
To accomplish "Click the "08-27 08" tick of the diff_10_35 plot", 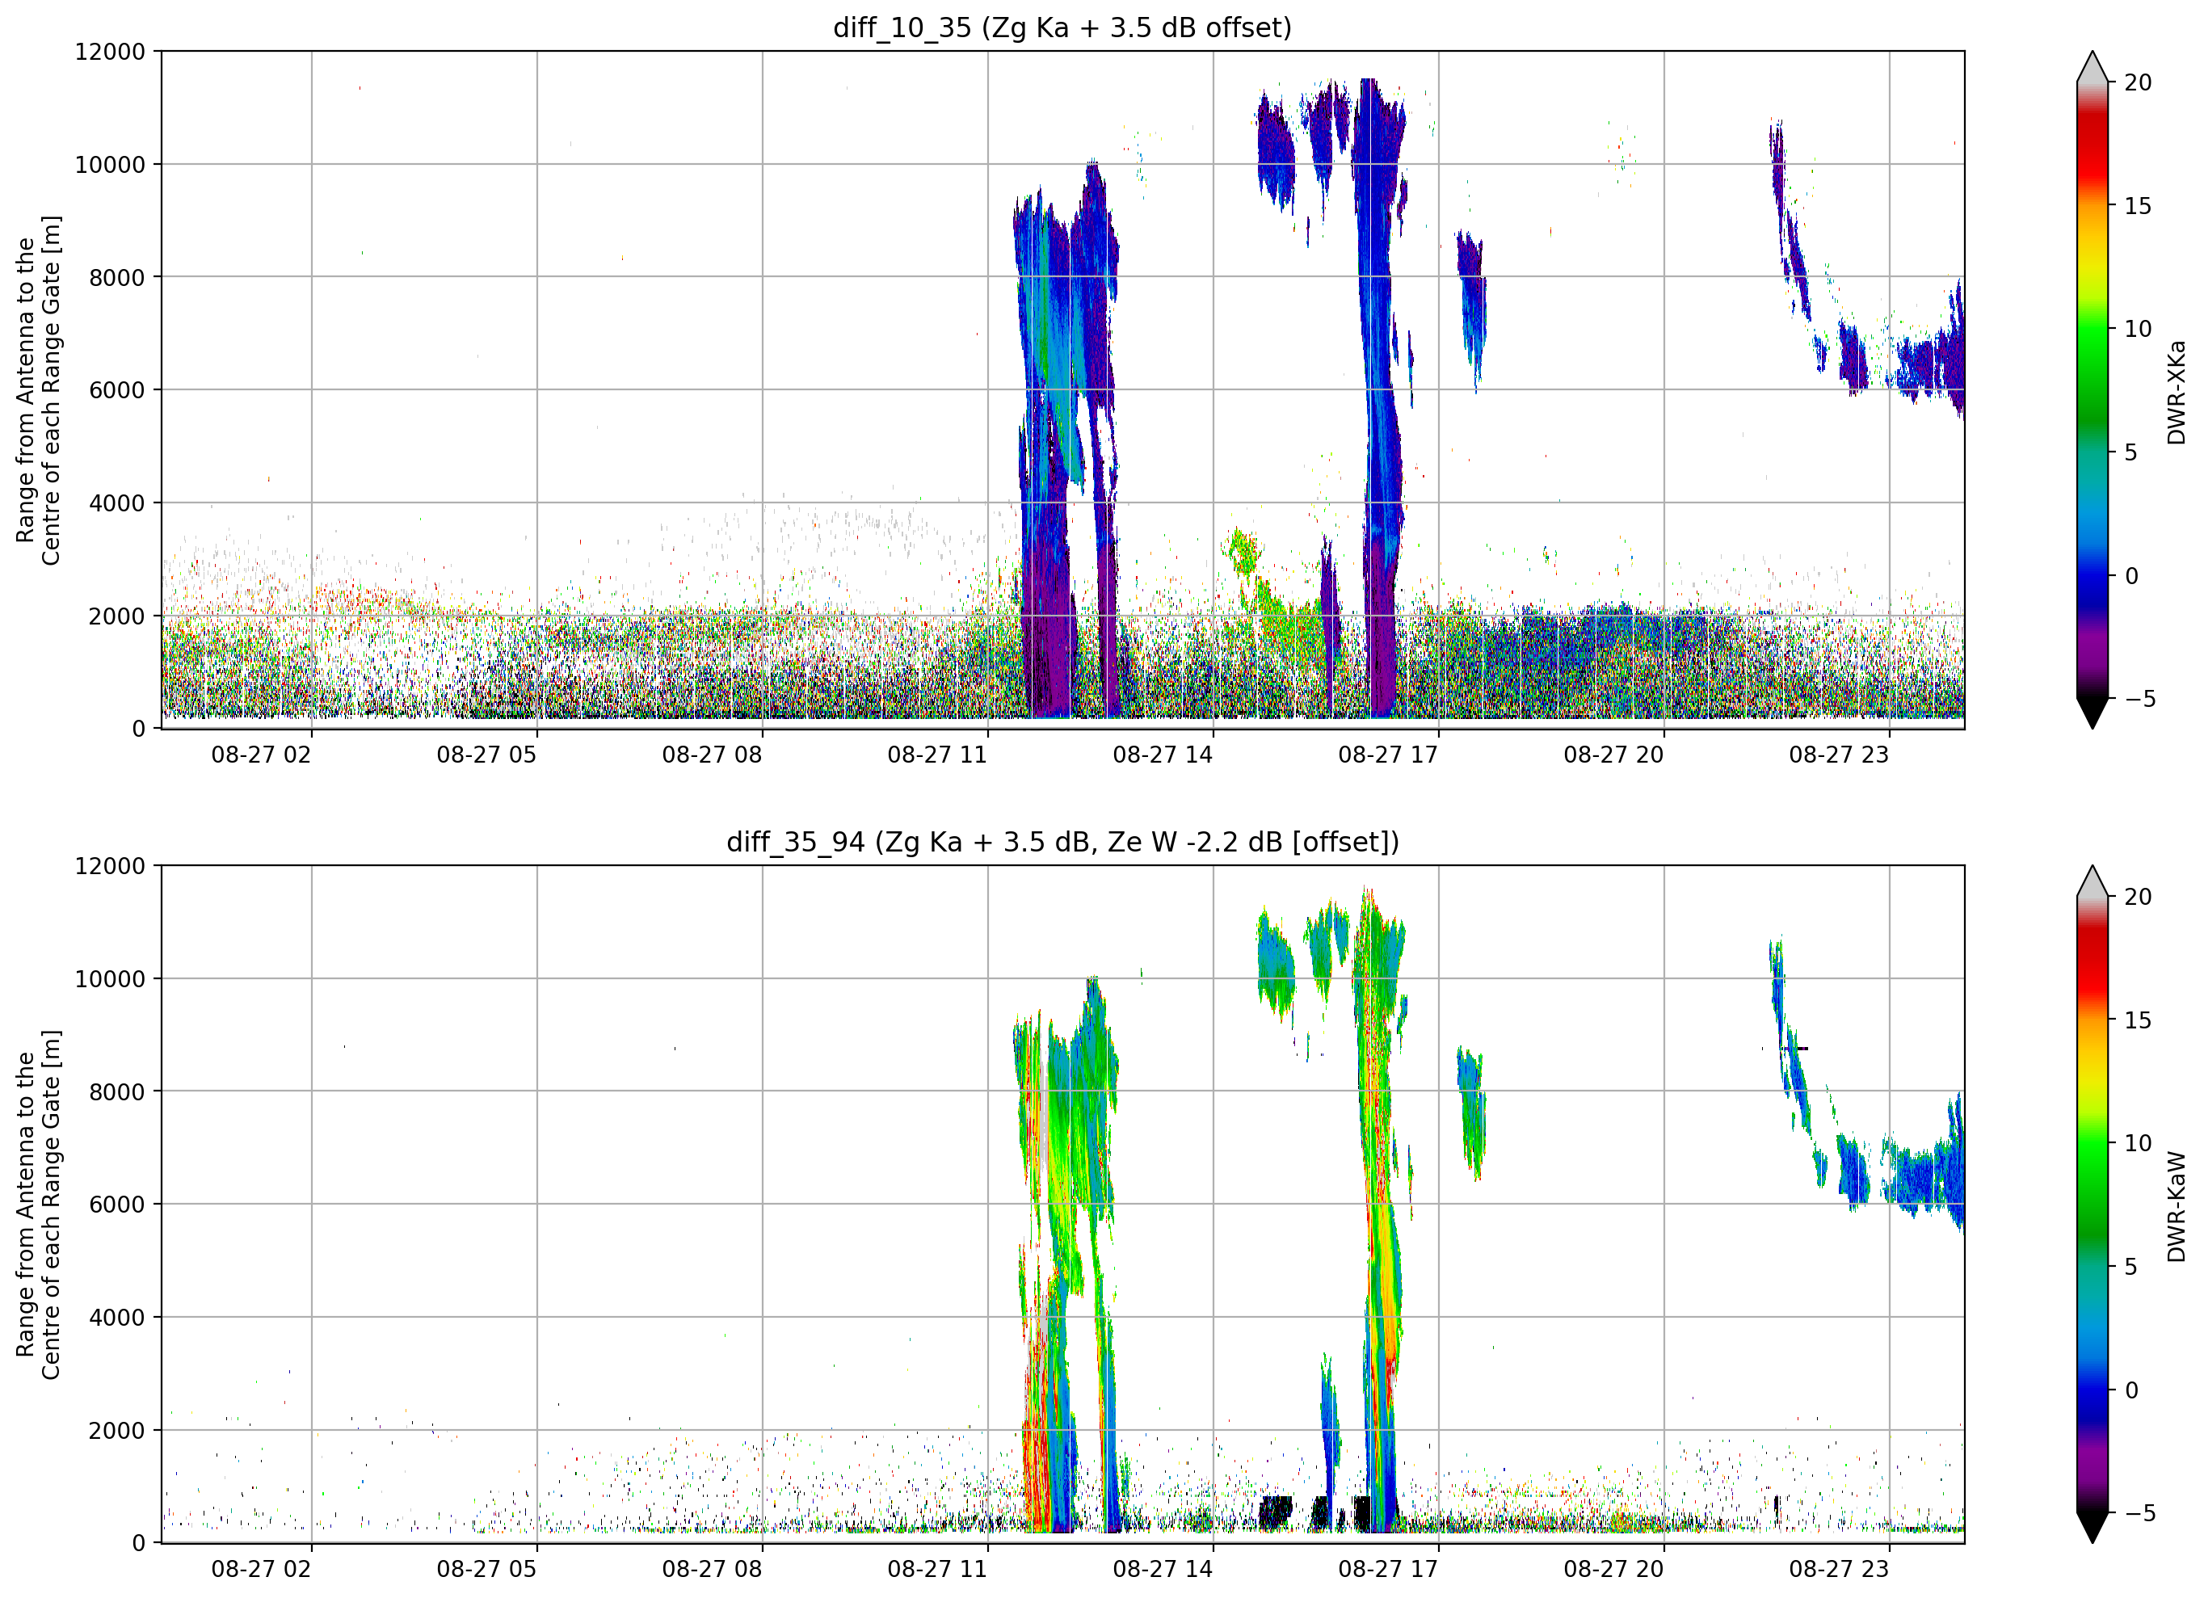I will coord(713,755).
